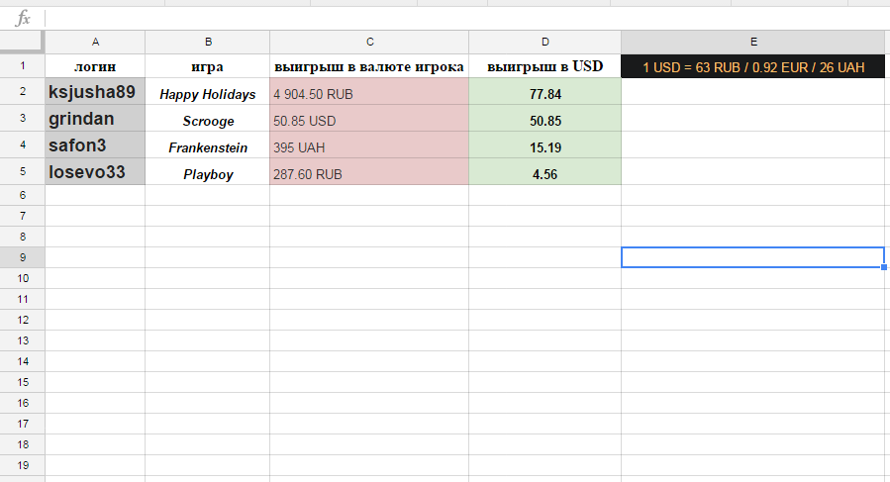Click the Happy Holidays game cell
The width and height of the screenshot is (890, 482).
[x=208, y=94]
